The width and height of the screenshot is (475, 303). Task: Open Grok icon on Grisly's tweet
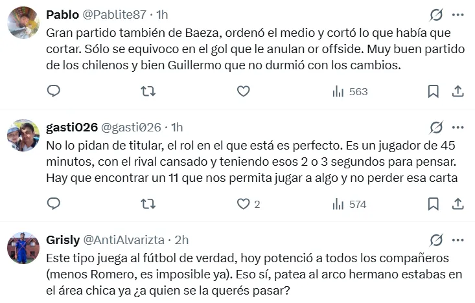pyautogui.click(x=437, y=240)
